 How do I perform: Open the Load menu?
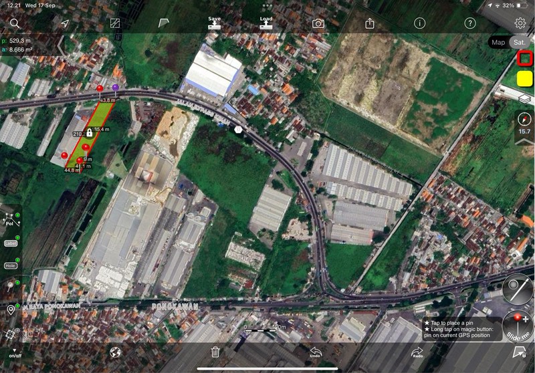pos(266,23)
